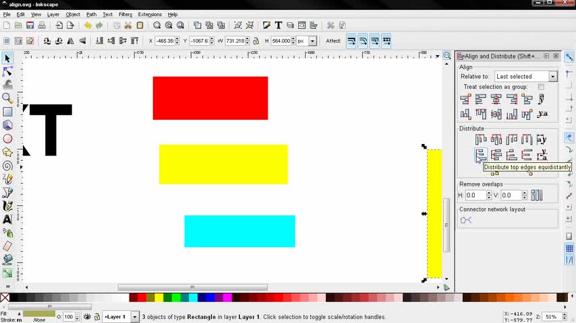
Task: Close the Align and Distribute panel
Action: coord(556,56)
